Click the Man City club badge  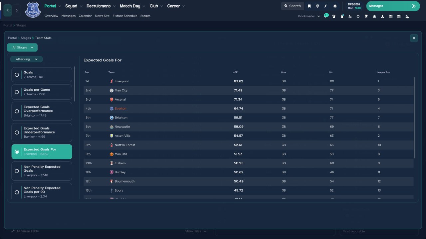click(x=111, y=90)
